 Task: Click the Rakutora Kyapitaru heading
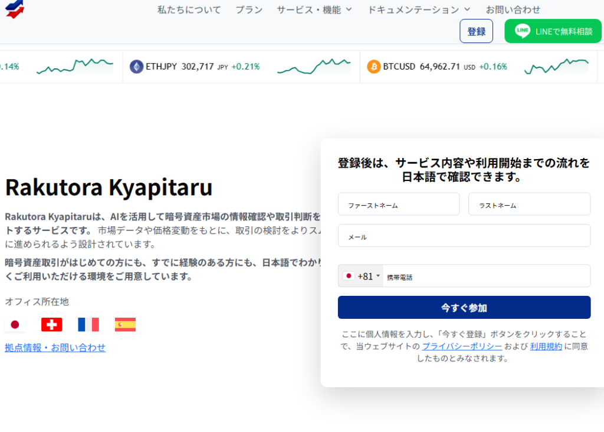click(x=109, y=187)
